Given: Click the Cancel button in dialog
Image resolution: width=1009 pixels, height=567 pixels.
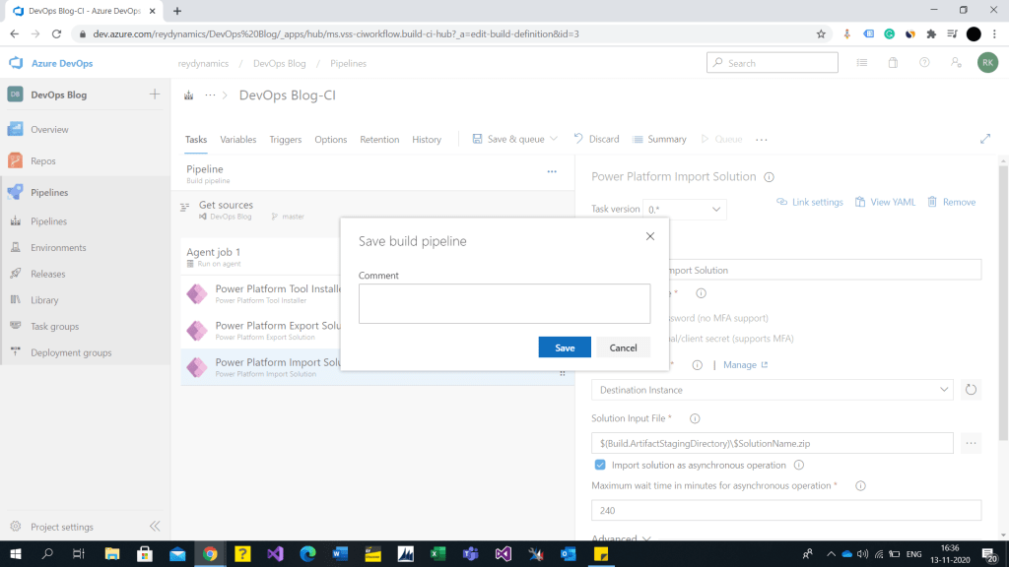Looking at the screenshot, I should click(623, 347).
